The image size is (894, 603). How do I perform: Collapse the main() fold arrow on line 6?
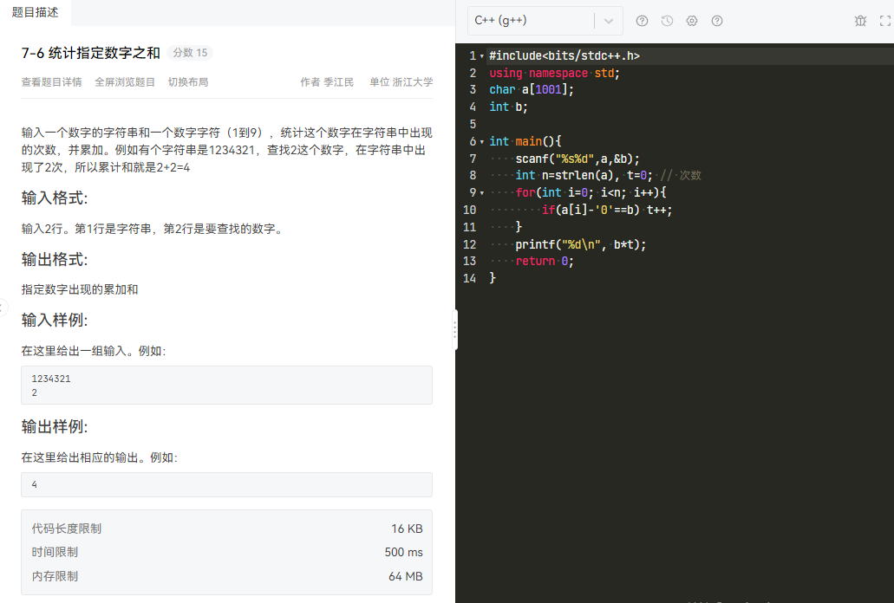482,141
